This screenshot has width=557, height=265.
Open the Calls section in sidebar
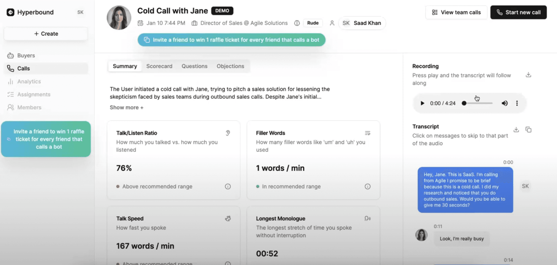point(23,68)
